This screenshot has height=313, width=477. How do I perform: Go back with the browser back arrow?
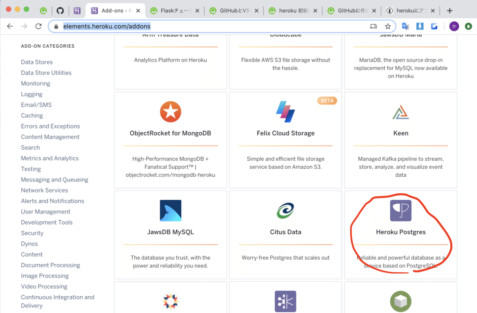10,26
